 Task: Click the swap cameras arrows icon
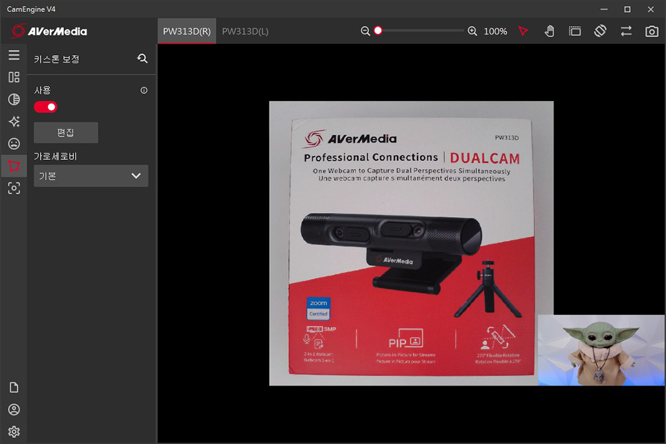(626, 31)
